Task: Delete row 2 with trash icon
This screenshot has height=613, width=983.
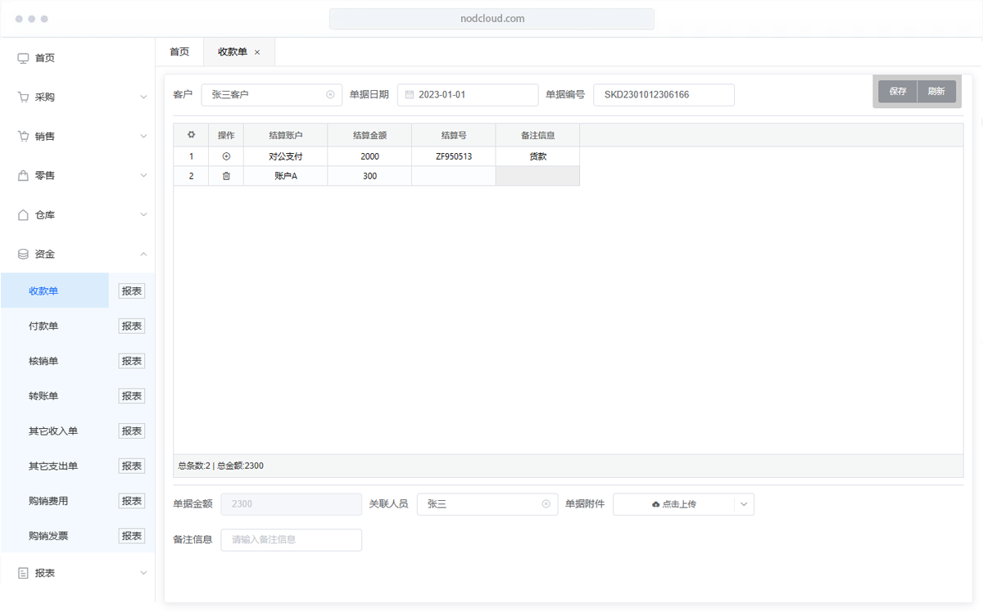Action: [x=226, y=176]
